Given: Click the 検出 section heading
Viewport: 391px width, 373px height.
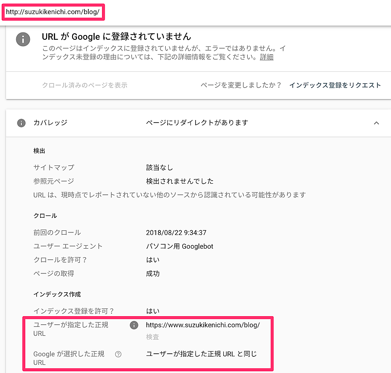Looking at the screenshot, I should tap(39, 151).
